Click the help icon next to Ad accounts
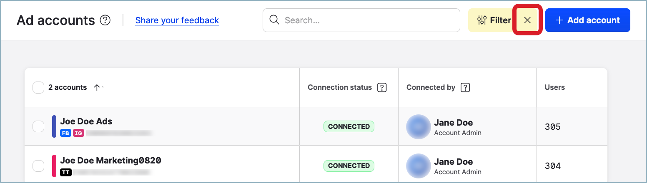Image resolution: width=647 pixels, height=183 pixels. click(x=105, y=20)
